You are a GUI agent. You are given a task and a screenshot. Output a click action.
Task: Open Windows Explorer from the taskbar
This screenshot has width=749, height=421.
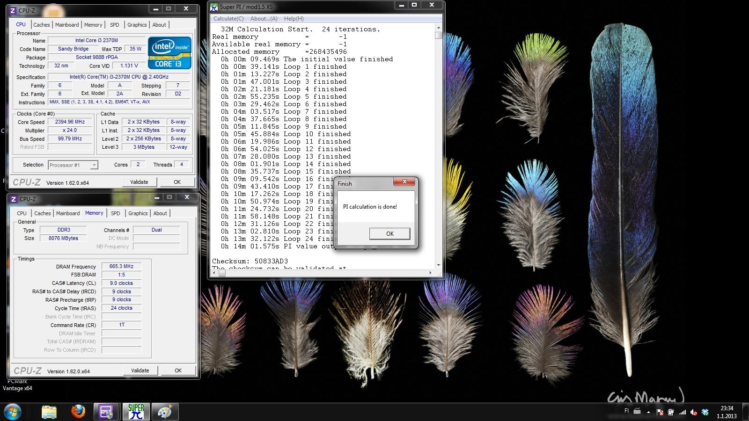coord(49,412)
